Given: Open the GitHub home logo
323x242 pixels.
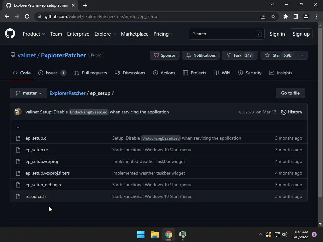Looking at the screenshot, I should coord(10,33).
